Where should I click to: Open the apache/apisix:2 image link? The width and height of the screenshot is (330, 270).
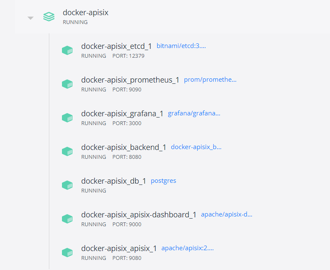coord(188,248)
